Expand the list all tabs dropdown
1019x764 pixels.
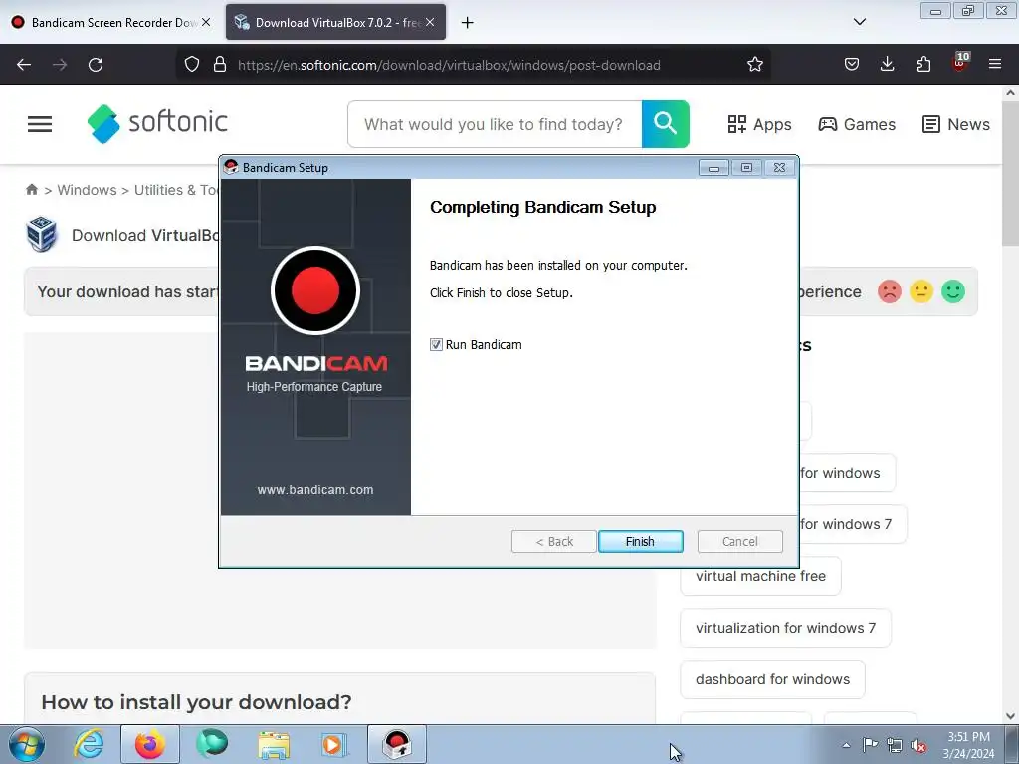[x=859, y=22]
